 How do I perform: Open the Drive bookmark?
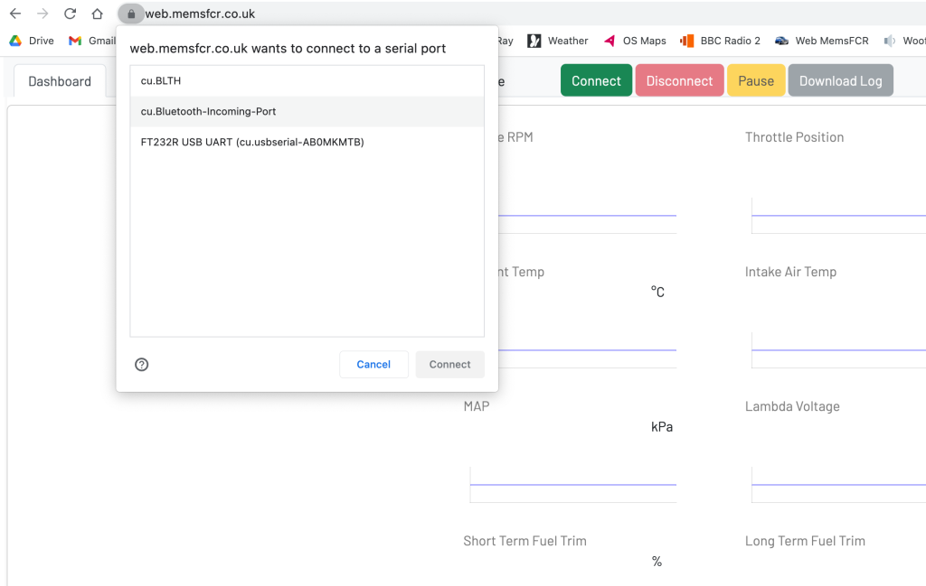coord(32,41)
